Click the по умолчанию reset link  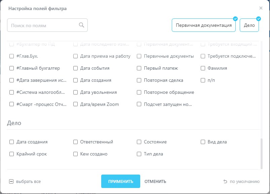pyautogui.click(x=244, y=182)
